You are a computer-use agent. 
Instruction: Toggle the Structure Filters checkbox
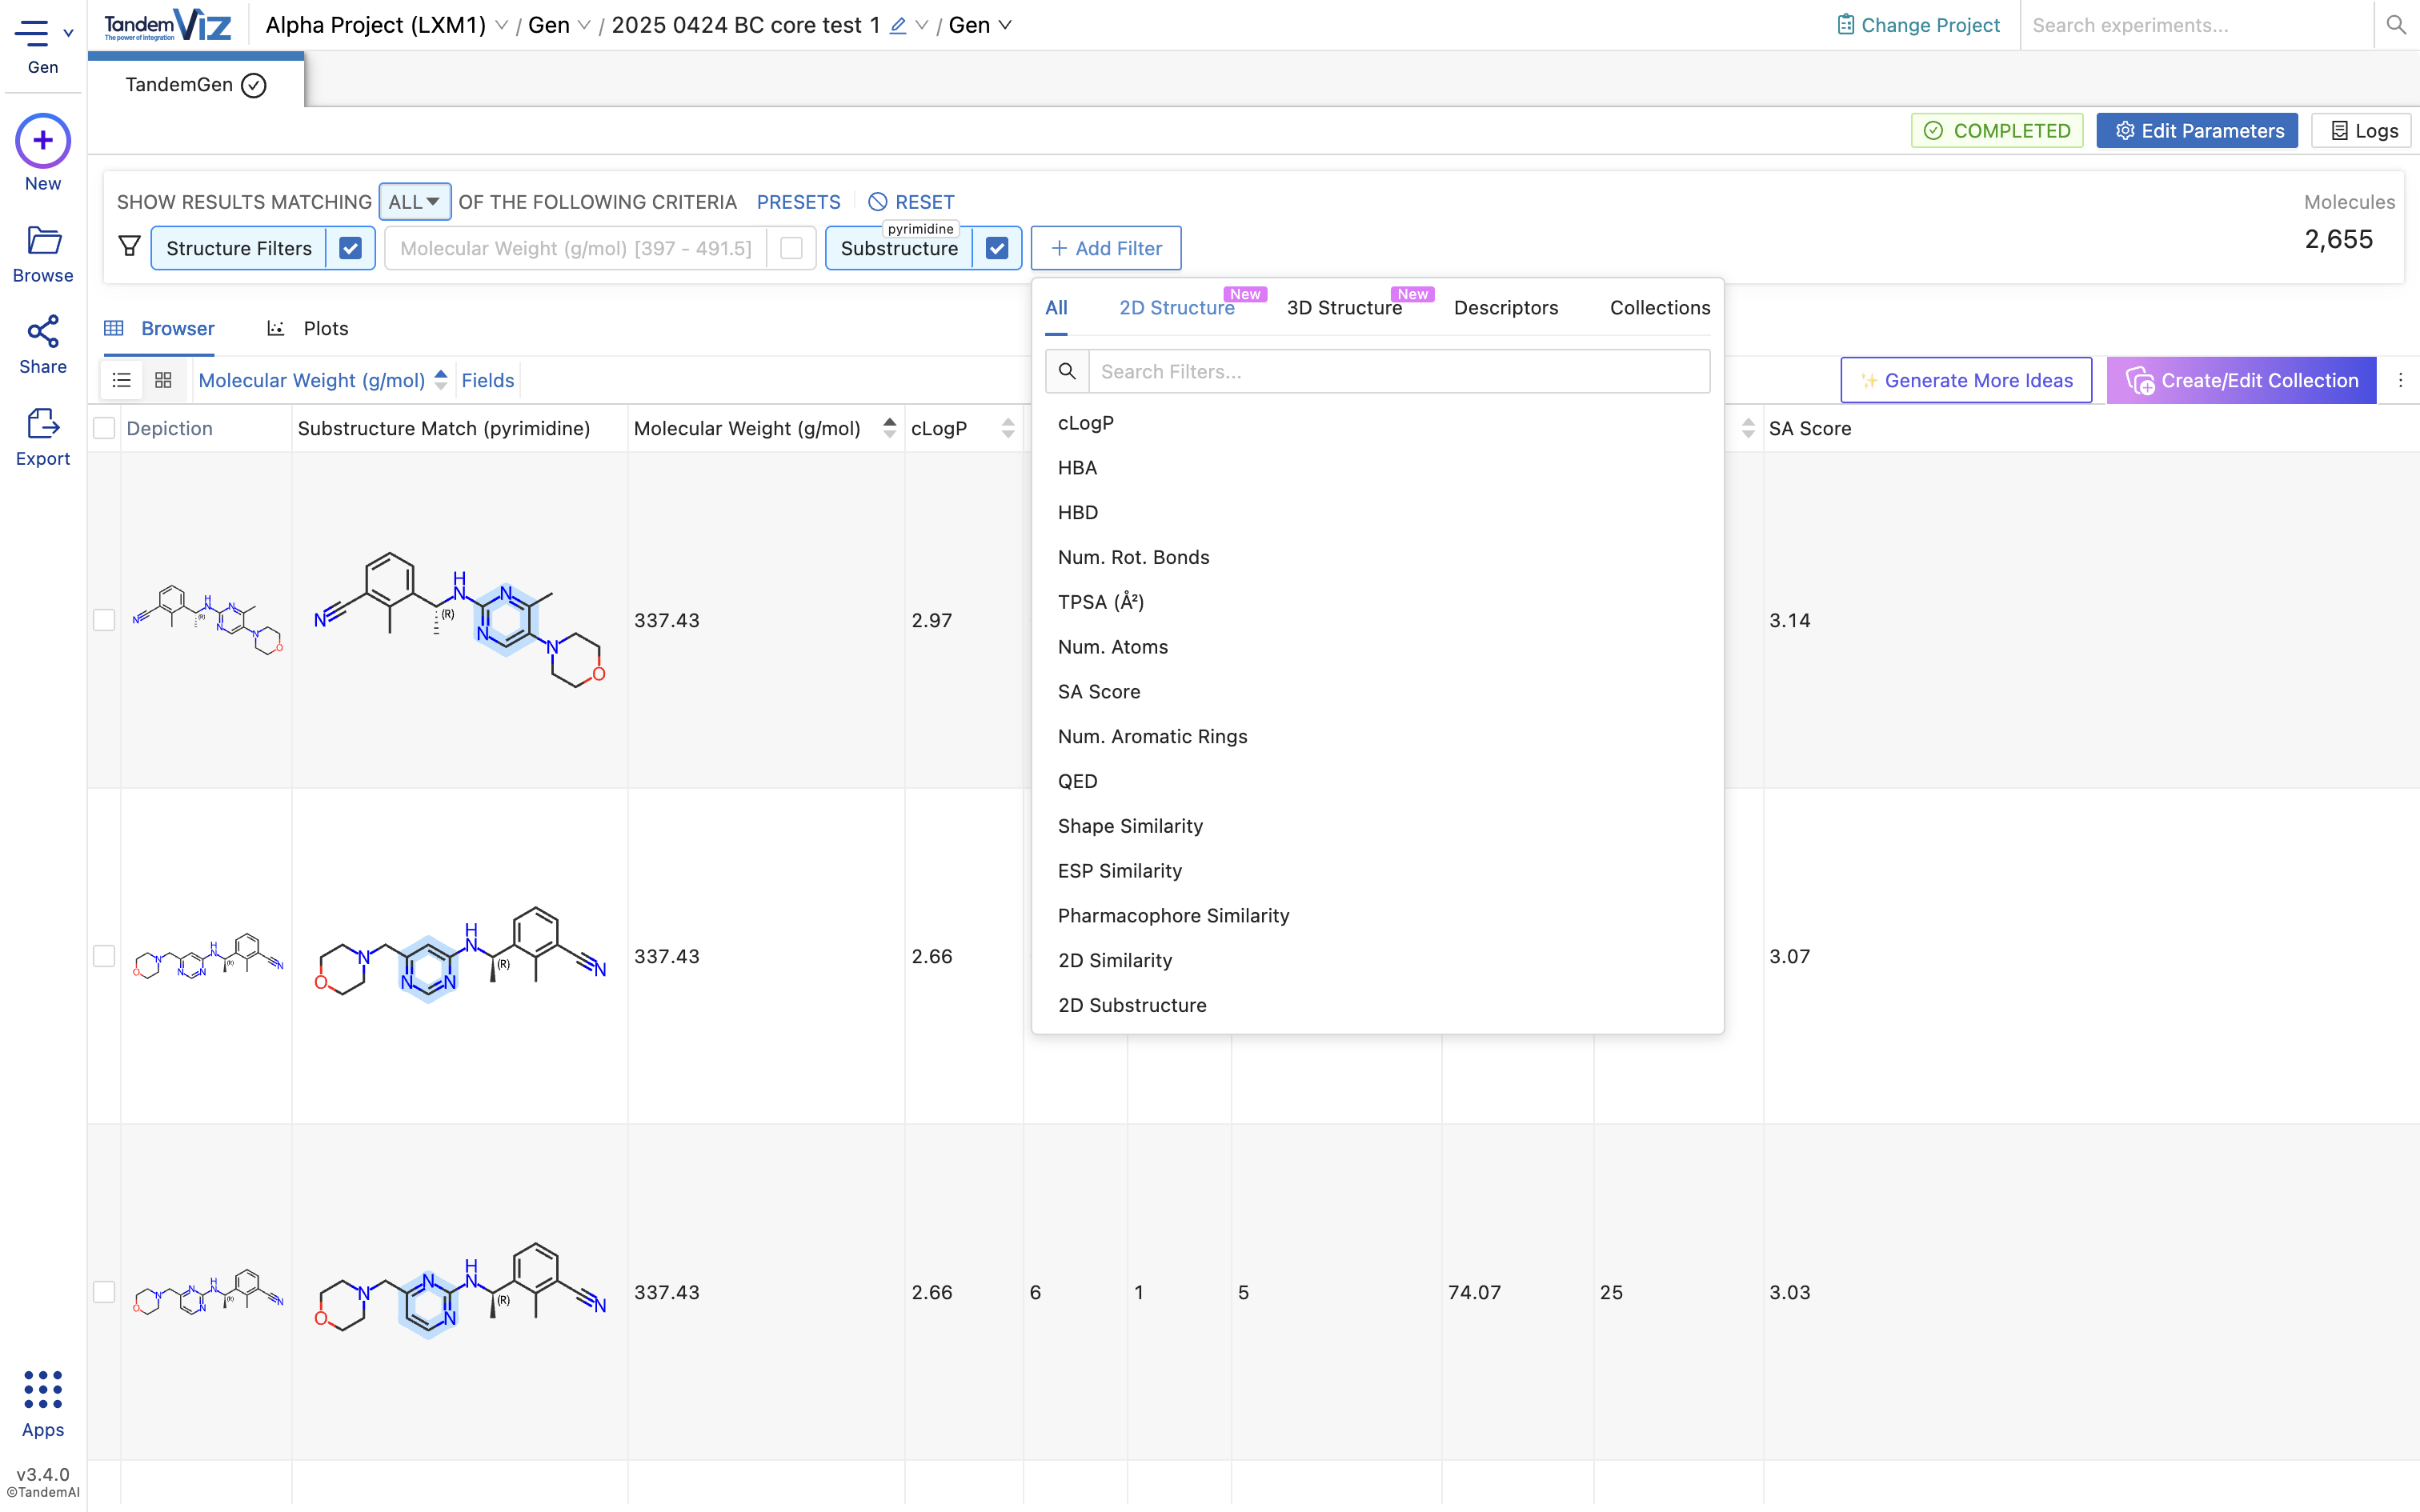350,248
